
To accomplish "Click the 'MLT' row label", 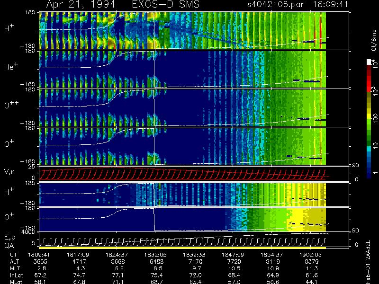I will click(15, 268).
